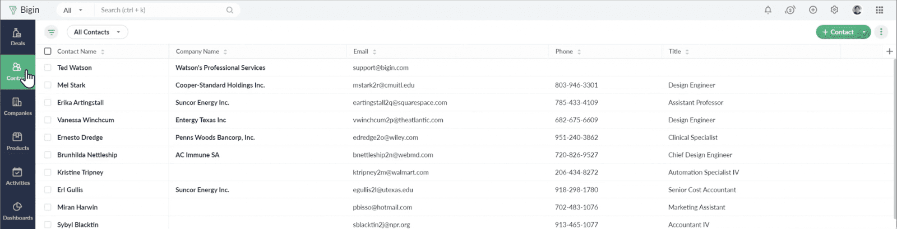The image size is (897, 229).
Task: Open the notifications bell
Action: (x=768, y=9)
